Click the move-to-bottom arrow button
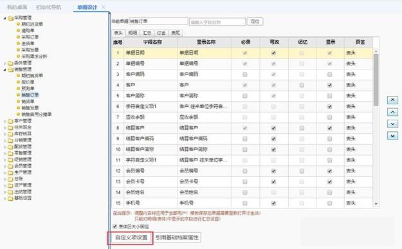The width and height of the screenshot is (402, 249). pos(392,136)
